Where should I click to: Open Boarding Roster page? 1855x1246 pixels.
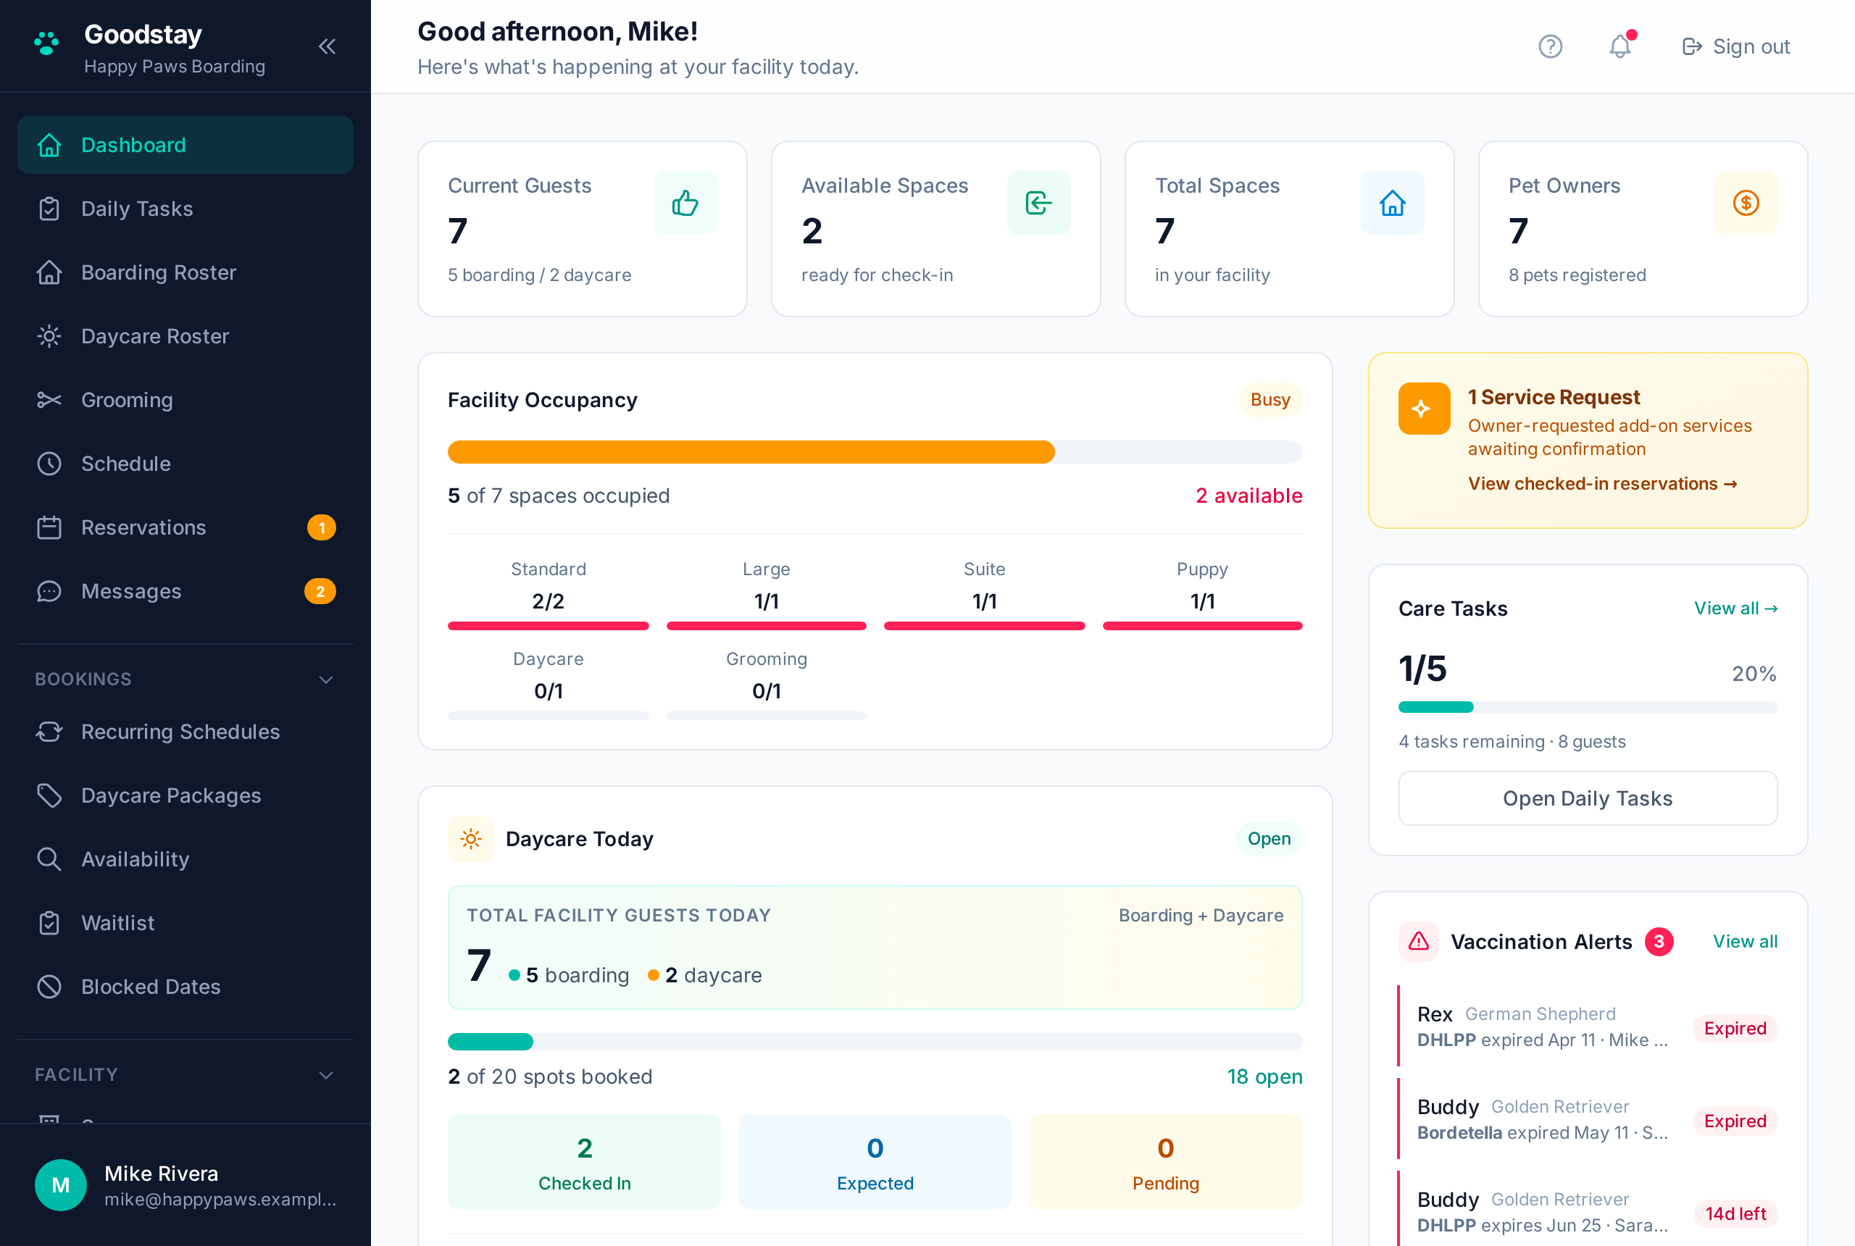pyautogui.click(x=185, y=272)
